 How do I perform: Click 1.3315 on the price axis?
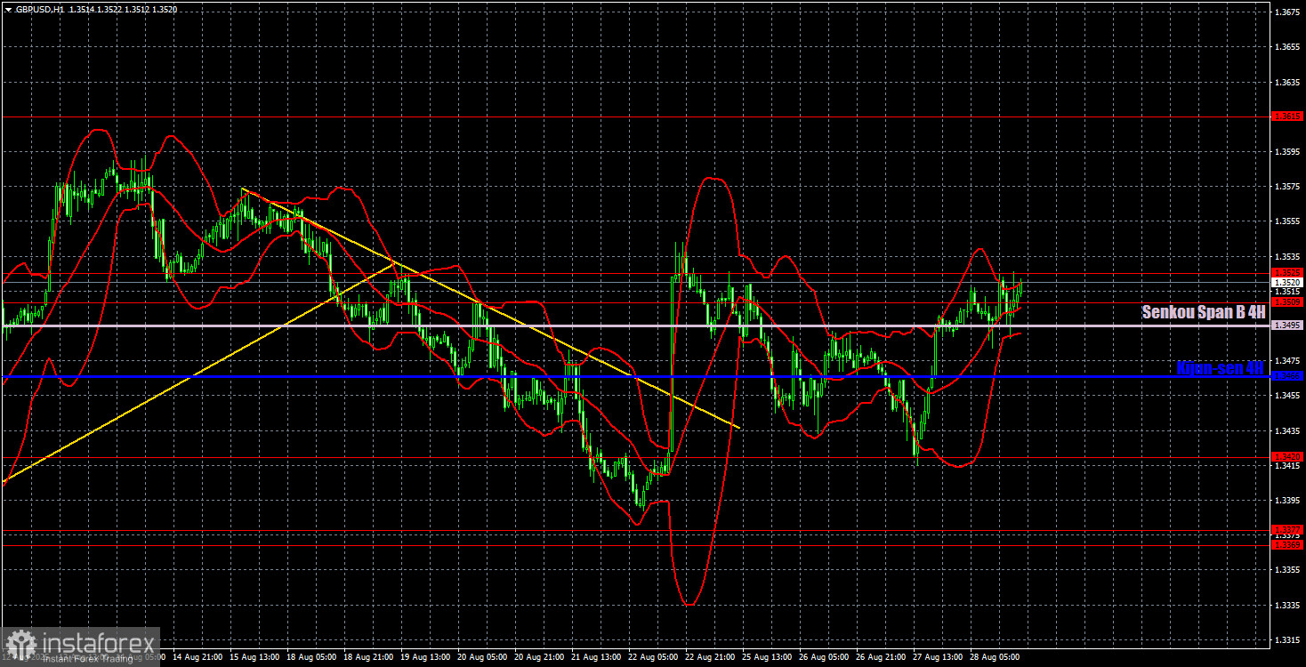1287,639
